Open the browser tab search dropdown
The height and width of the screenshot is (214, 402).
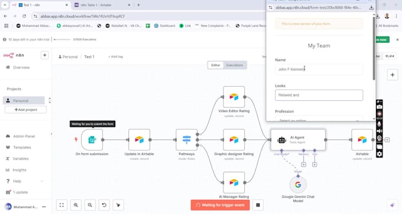point(5,5)
